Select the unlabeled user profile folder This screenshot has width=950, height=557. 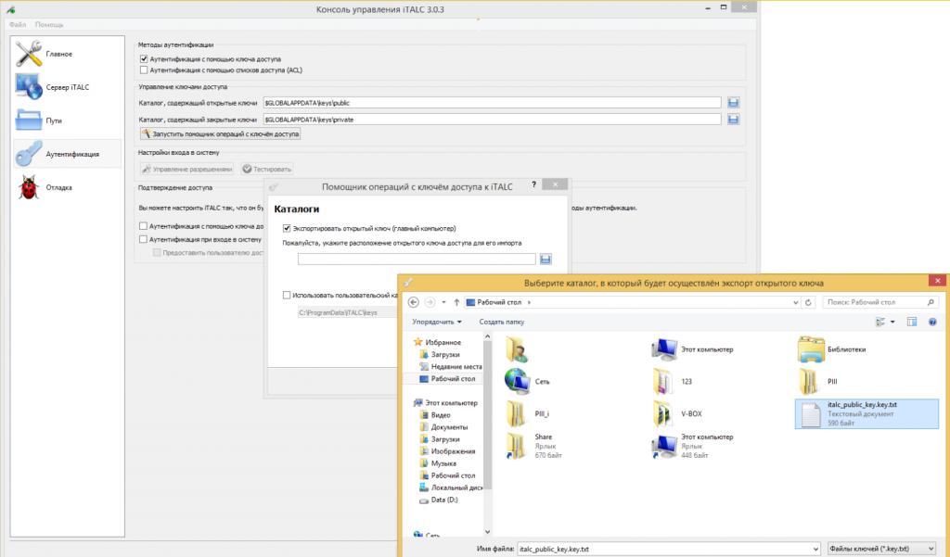pyautogui.click(x=517, y=349)
